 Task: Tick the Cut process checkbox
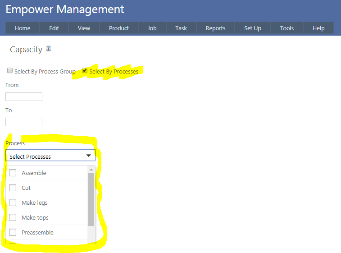13,188
